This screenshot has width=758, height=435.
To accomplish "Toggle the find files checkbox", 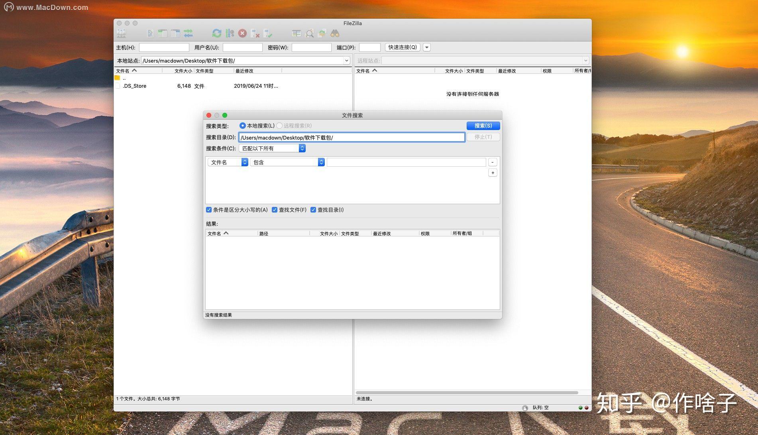I will pyautogui.click(x=275, y=210).
